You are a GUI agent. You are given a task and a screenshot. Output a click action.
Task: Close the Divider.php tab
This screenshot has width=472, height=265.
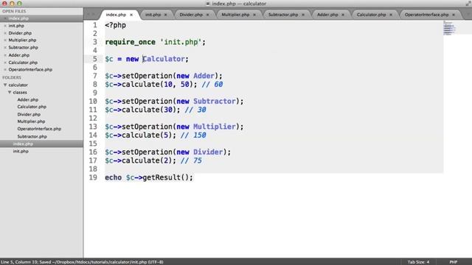(x=207, y=15)
